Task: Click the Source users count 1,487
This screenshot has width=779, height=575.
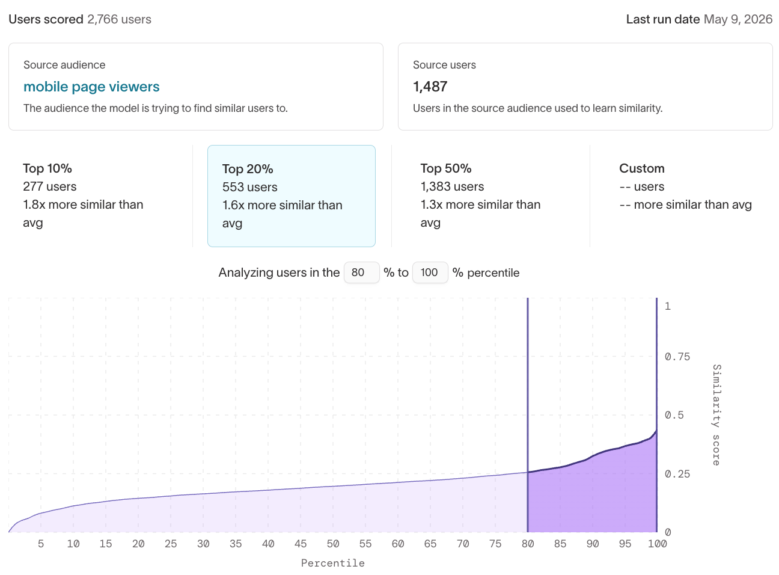Action: [x=430, y=87]
